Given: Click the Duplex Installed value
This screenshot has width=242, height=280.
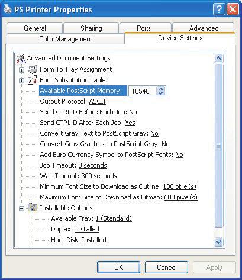Looking at the screenshot, I should coord(87,229).
